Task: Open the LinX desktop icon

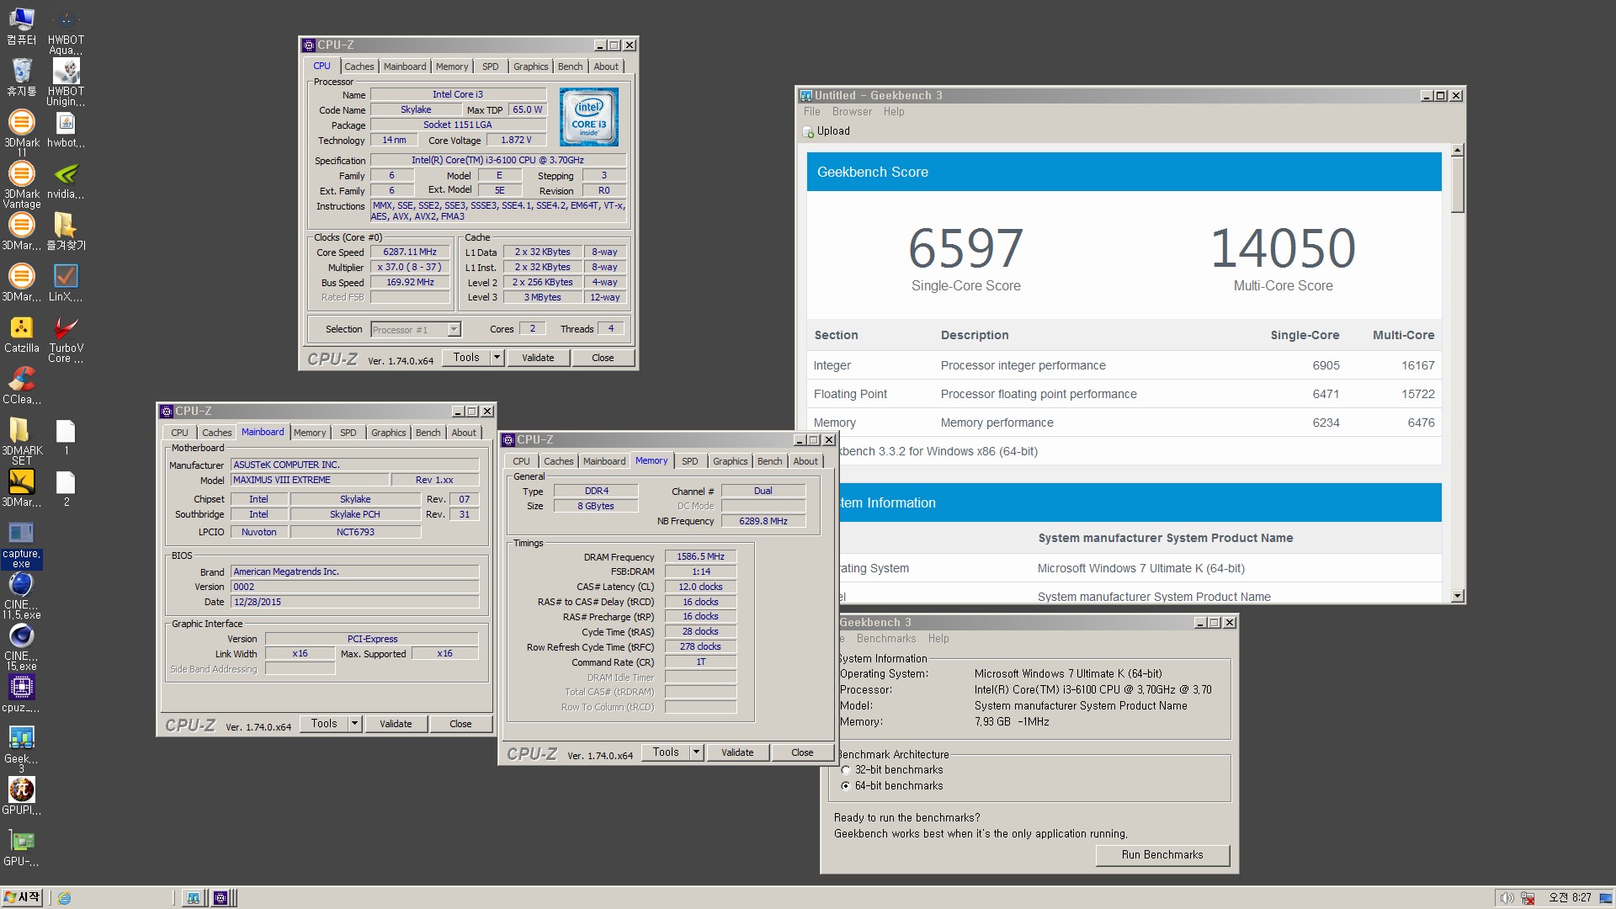Action: pyautogui.click(x=66, y=283)
